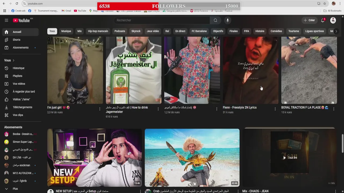
Task: Reload the page in browser
Action: click(x=17, y=3)
